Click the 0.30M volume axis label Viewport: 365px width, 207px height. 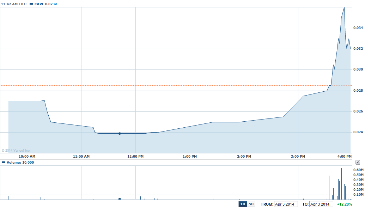(x=359, y=185)
